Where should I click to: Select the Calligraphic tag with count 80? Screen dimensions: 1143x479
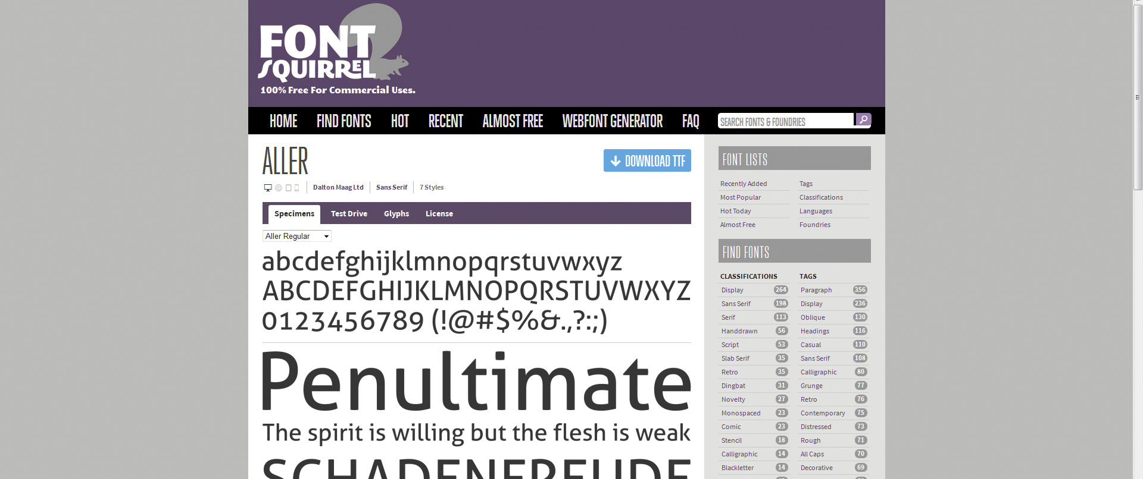(819, 372)
